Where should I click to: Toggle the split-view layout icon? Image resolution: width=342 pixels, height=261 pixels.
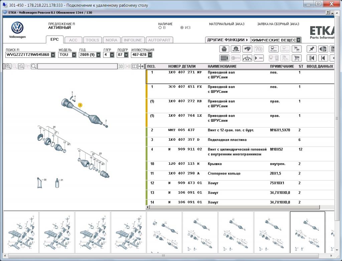tap(135, 67)
